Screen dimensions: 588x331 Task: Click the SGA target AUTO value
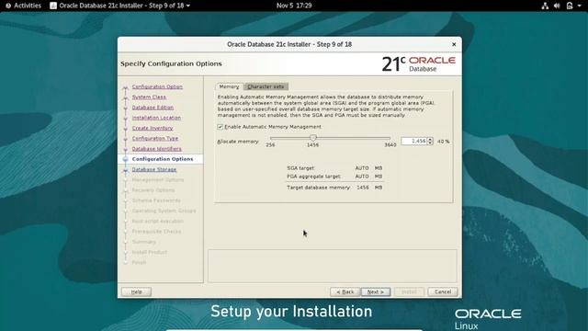coord(362,168)
